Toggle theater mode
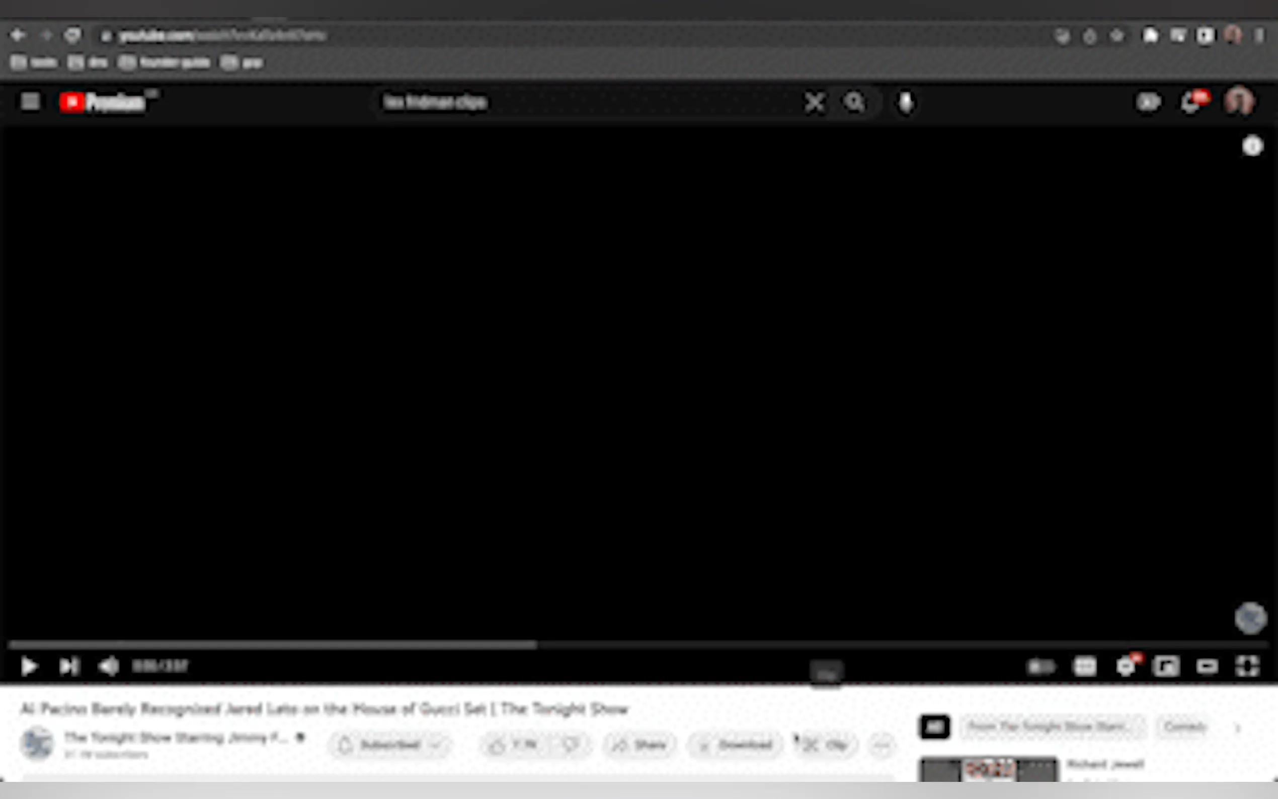This screenshot has width=1278, height=799. point(1207,667)
